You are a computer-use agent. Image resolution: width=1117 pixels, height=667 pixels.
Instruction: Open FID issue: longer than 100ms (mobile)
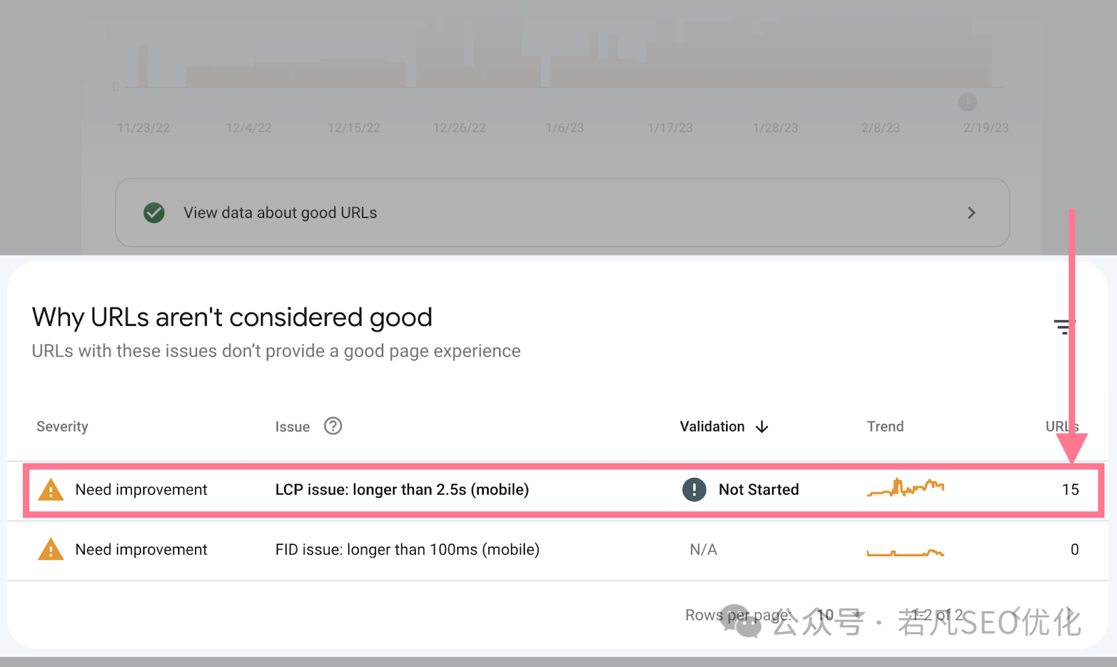pos(407,550)
